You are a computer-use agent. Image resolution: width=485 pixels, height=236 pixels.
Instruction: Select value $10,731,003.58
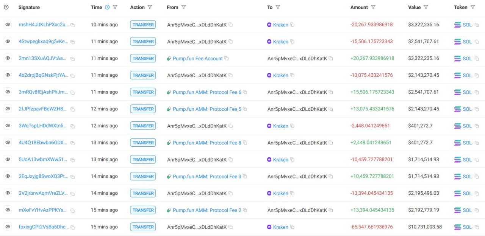pyautogui.click(x=425, y=227)
